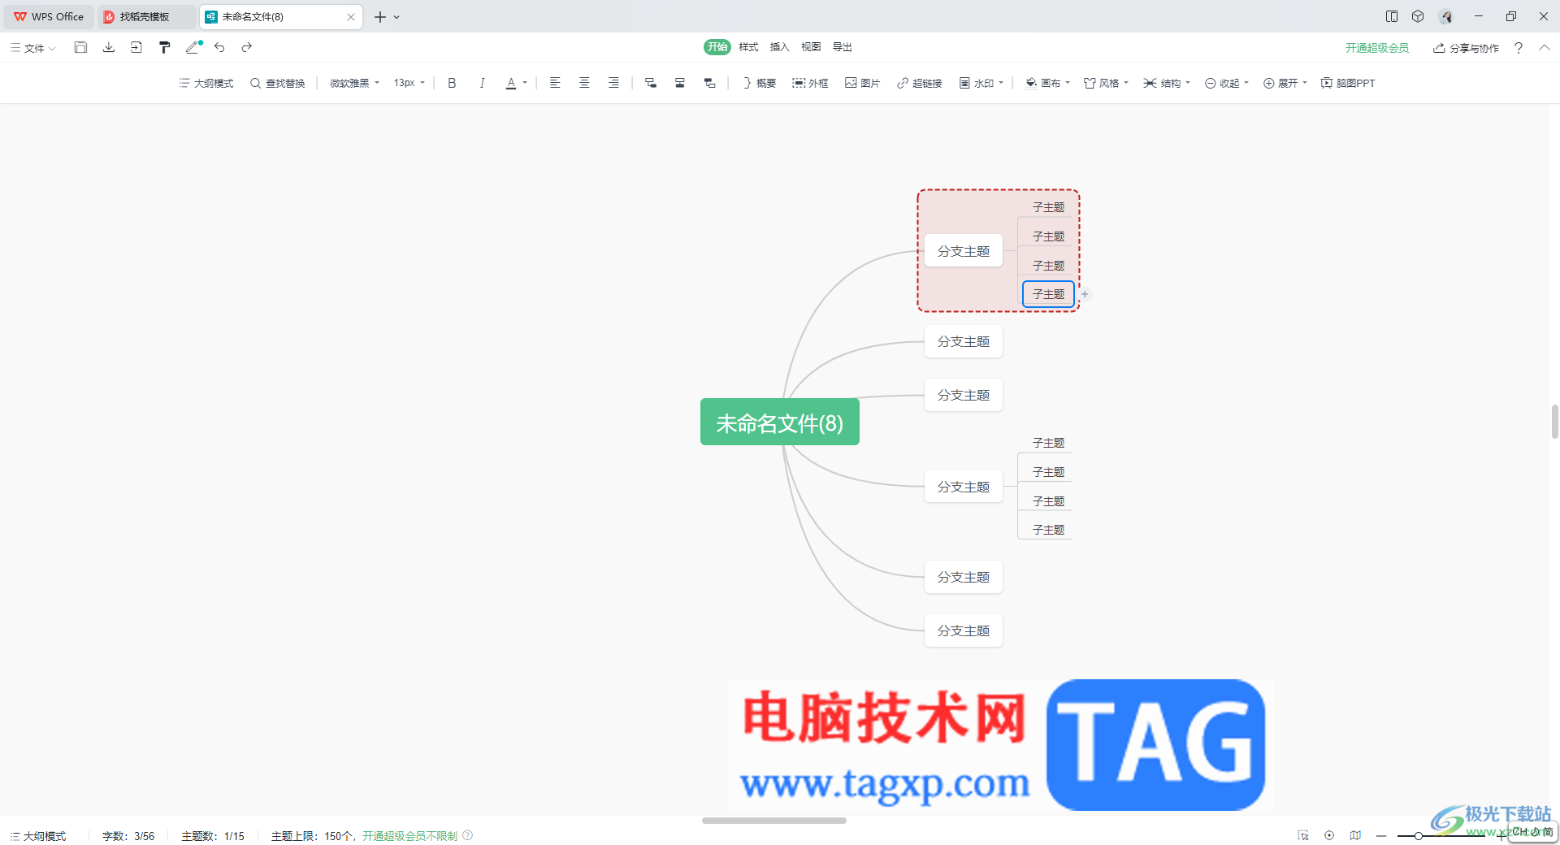The image size is (1560, 845).
Task: Open the font family dropdown 微软雅黑
Action: click(x=355, y=83)
